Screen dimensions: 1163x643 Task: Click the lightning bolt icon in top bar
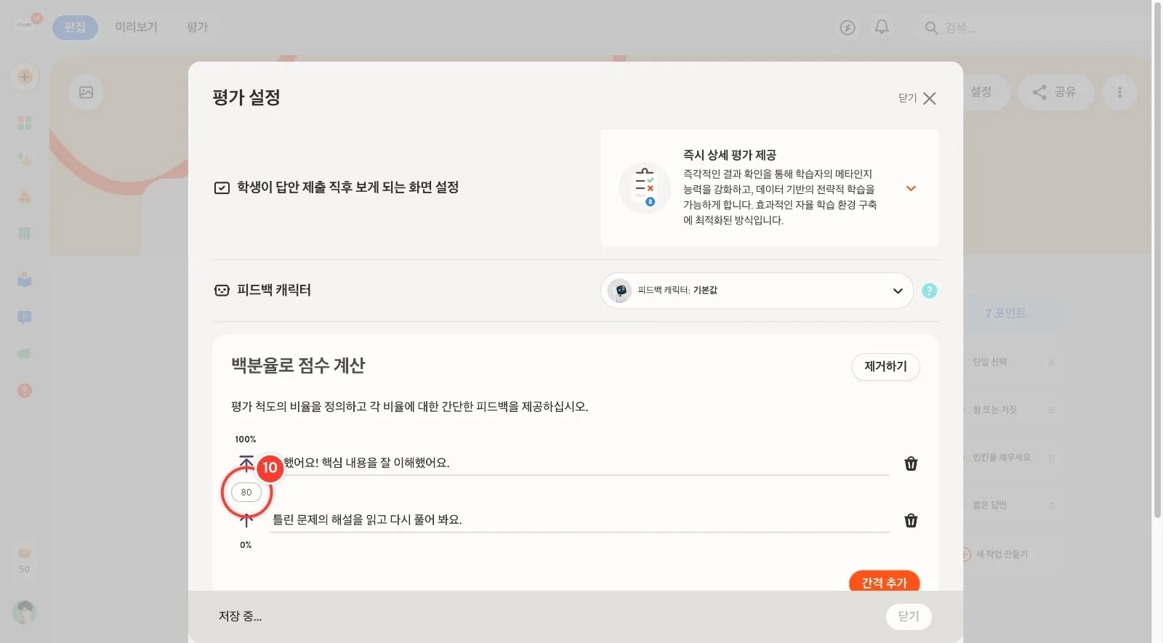tap(848, 28)
